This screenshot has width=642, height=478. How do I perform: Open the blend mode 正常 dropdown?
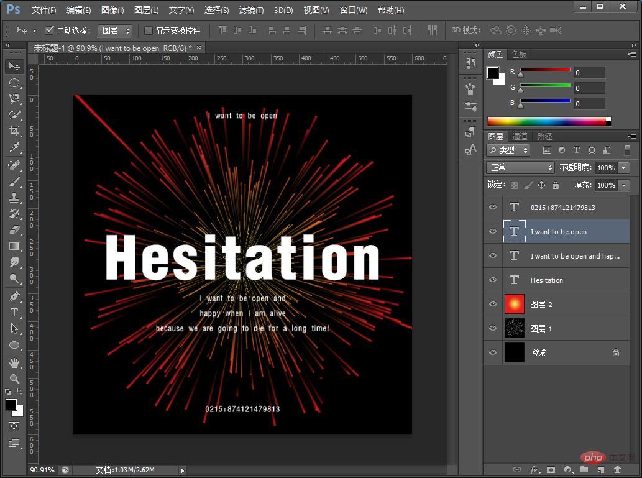(x=520, y=168)
